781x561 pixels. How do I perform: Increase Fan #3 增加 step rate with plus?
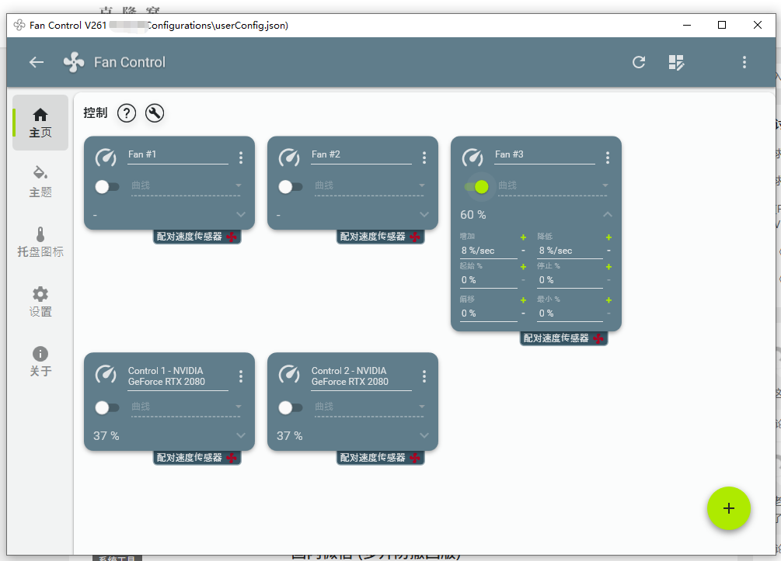point(523,237)
